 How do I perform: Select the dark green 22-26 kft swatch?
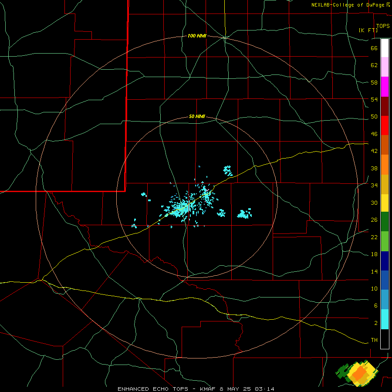[385, 222]
